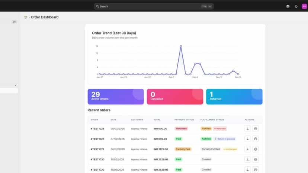
Task: Click Fulfilled badge in #TEST1026 row
Action: pos(206,139)
